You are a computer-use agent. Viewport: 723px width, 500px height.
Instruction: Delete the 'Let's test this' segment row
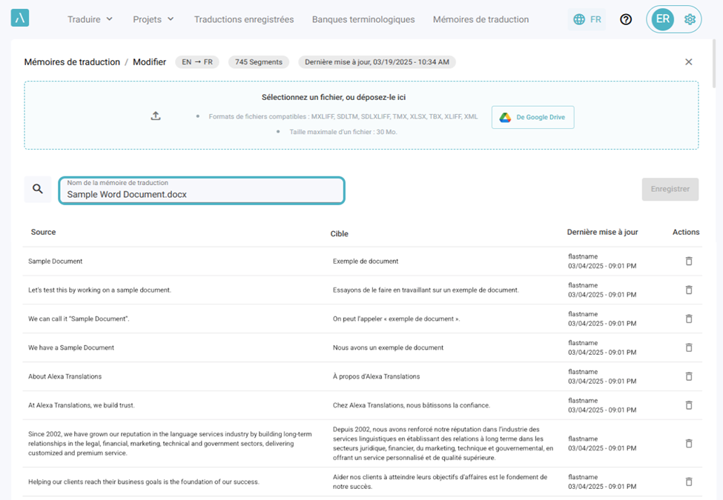pyautogui.click(x=689, y=290)
